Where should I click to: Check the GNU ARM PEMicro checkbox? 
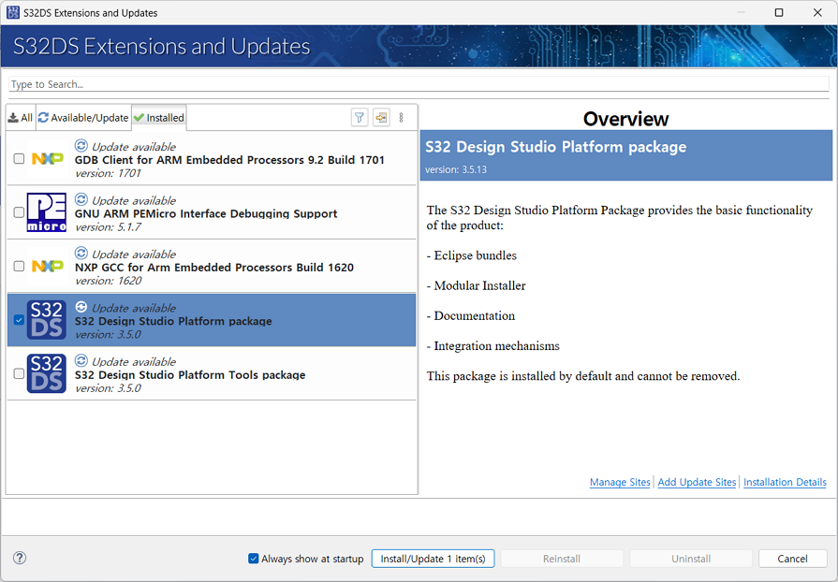click(x=19, y=212)
